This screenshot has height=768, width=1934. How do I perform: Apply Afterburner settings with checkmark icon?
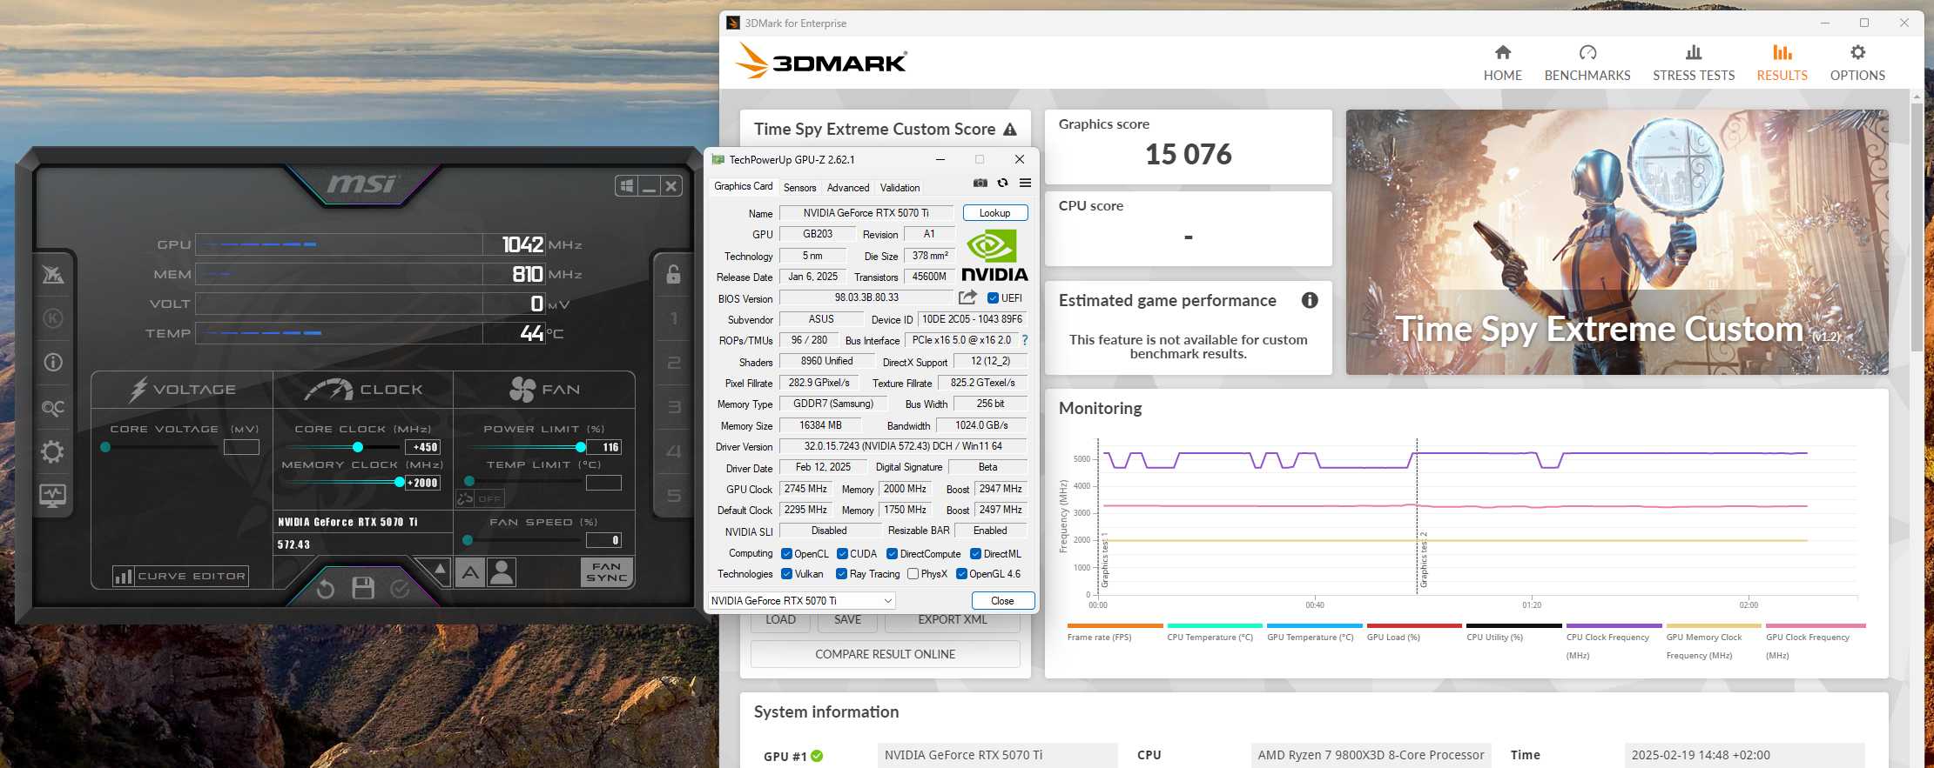(x=400, y=589)
